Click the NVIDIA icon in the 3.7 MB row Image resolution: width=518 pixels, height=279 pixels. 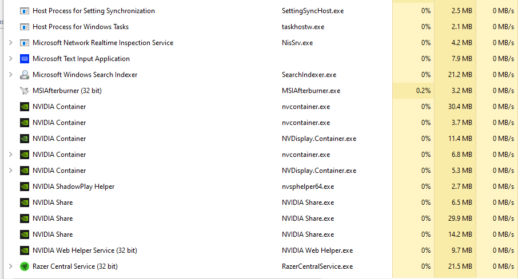(x=25, y=123)
